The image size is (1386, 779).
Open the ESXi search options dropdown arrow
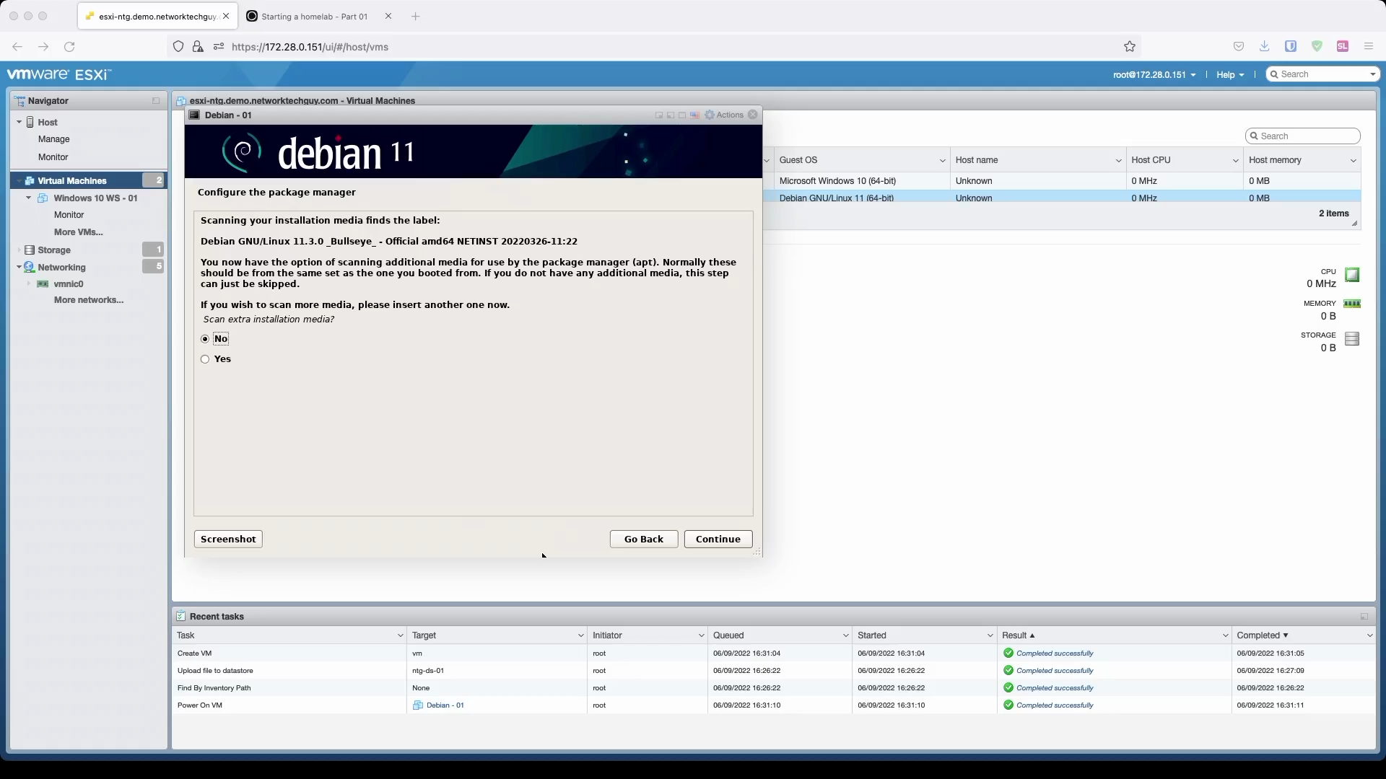tap(1372, 75)
